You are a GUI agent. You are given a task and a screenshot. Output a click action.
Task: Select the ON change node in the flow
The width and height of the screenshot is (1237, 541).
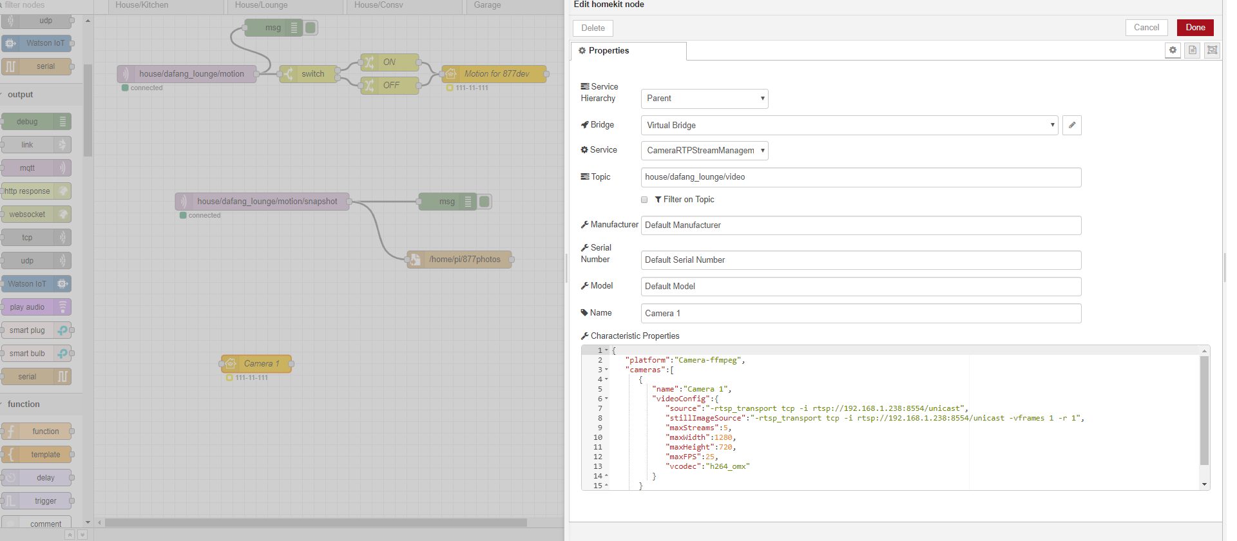coord(390,62)
